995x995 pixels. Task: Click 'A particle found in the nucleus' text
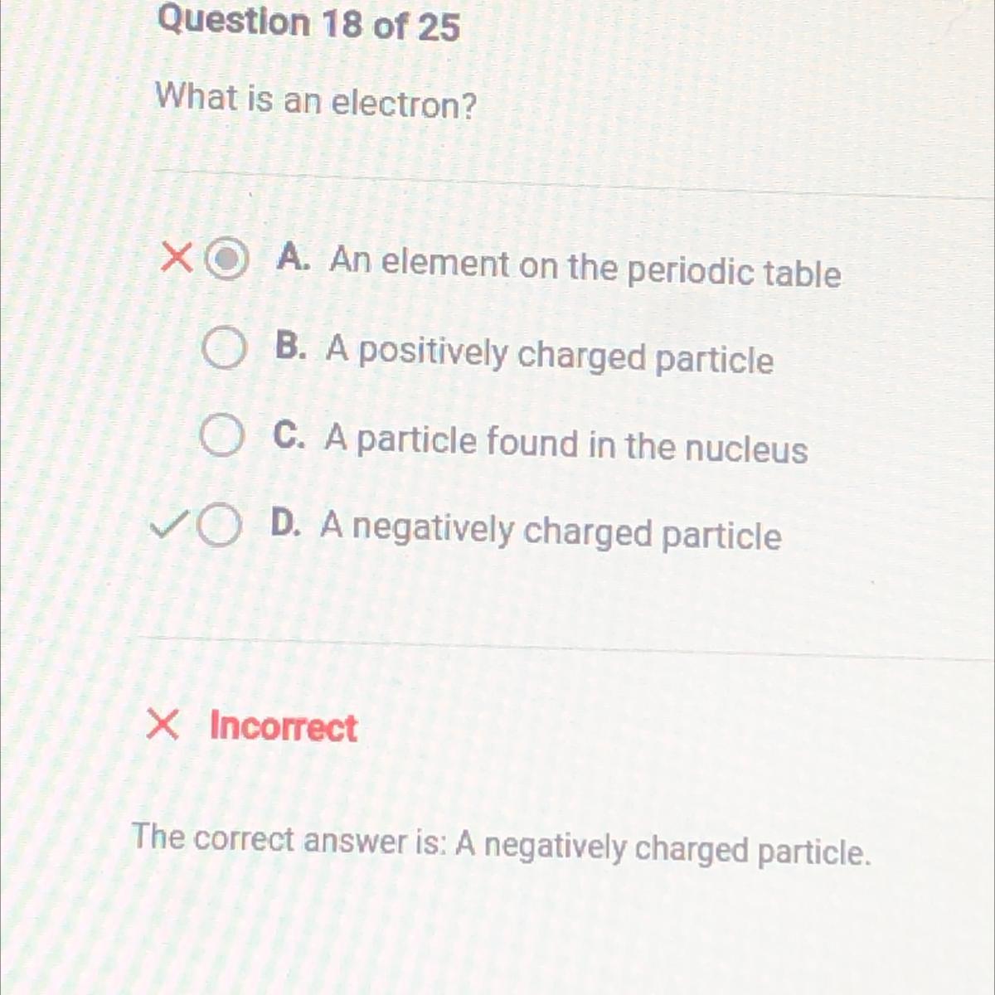(565, 444)
